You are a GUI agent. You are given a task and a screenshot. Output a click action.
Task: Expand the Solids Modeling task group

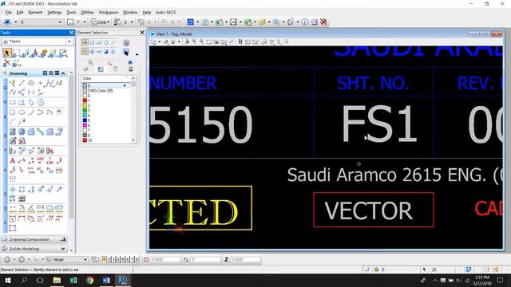pyautogui.click(x=63, y=249)
